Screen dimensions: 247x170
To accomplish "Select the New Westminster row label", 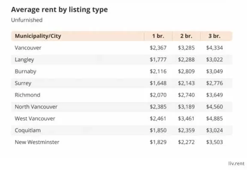I will pos(37,142).
